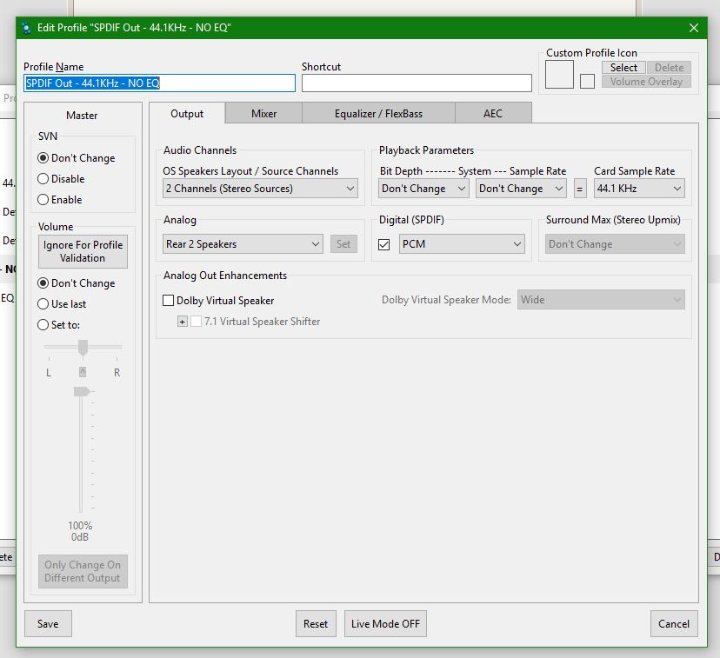Screen dimensions: 720x658
Task: Click the Profile Name input field
Action: (x=159, y=83)
